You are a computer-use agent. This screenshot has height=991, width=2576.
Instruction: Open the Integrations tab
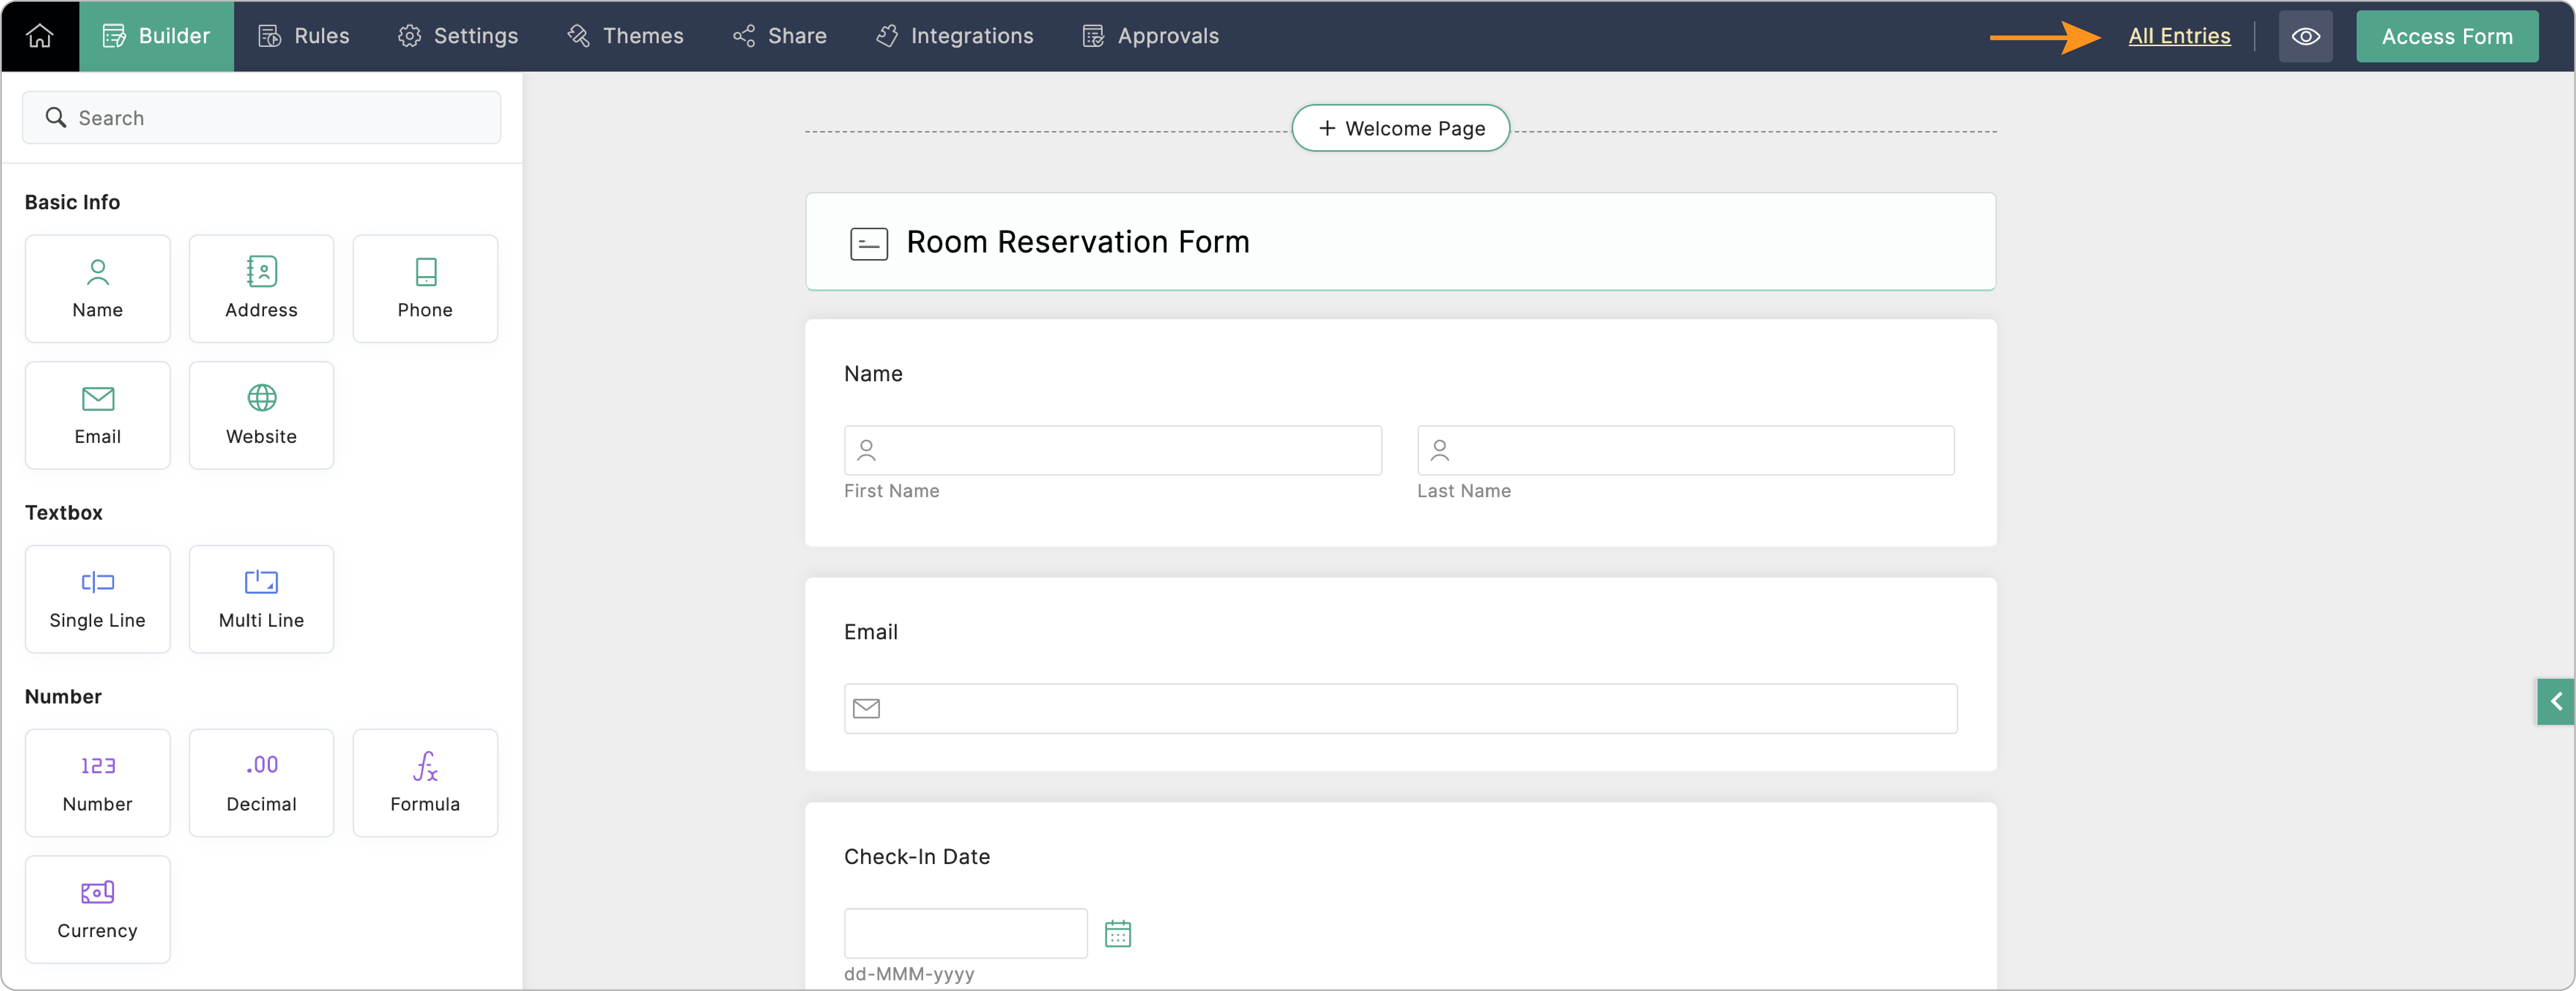[x=954, y=36]
